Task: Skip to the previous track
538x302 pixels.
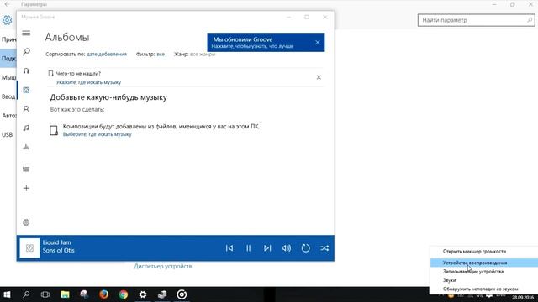Action: pyautogui.click(x=229, y=248)
